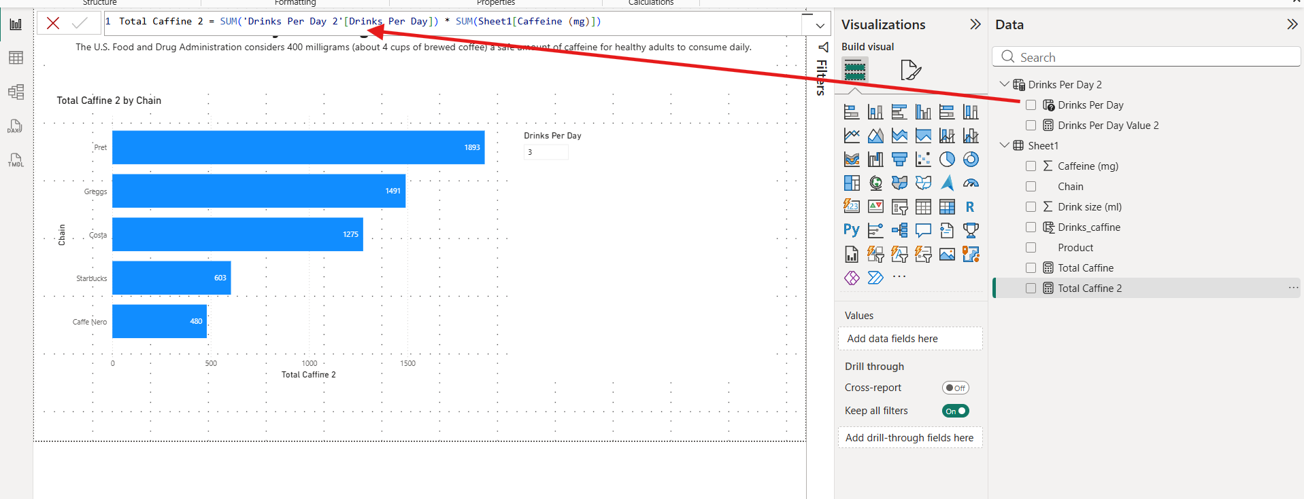Viewport: 1304px width, 499px height.
Task: Check the Drinks Per Day Value 2 checkbox
Action: [1031, 126]
